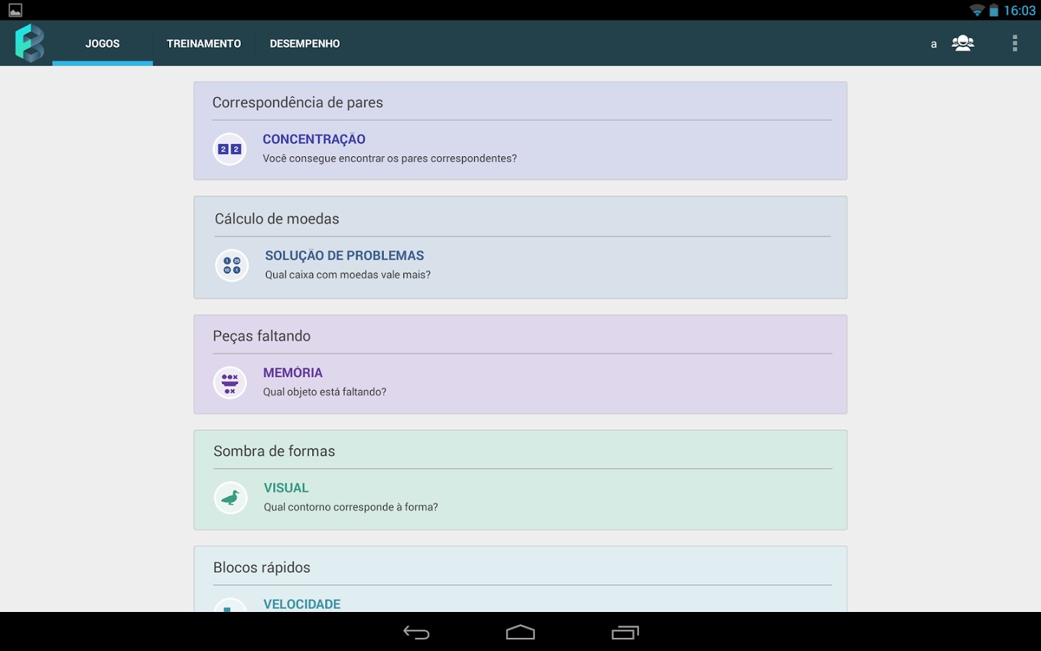Tap 'Qual caixa com moedas vale mais?' text
Screen dimensions: 1041x651
tap(348, 275)
